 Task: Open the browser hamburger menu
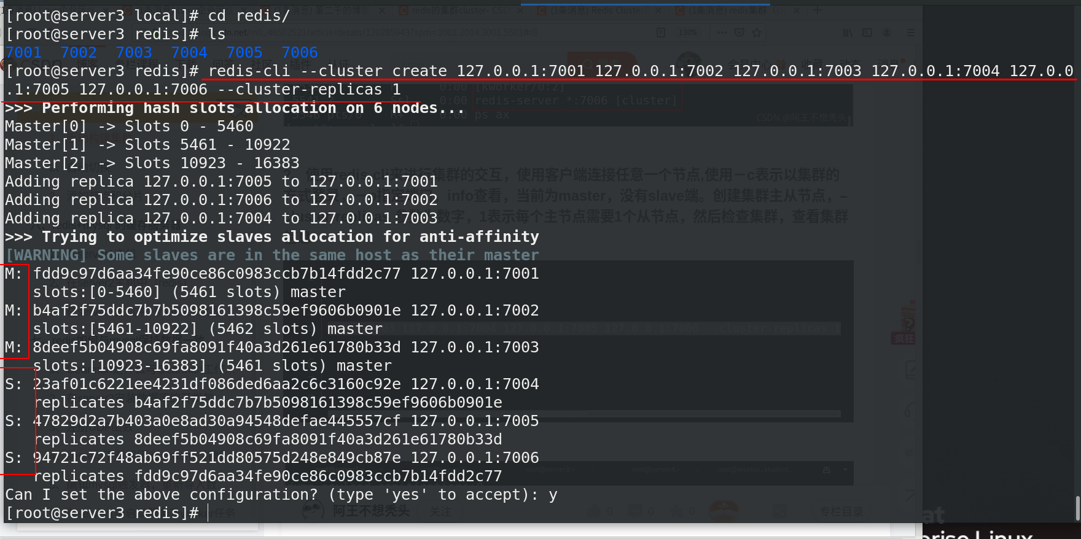click(911, 33)
